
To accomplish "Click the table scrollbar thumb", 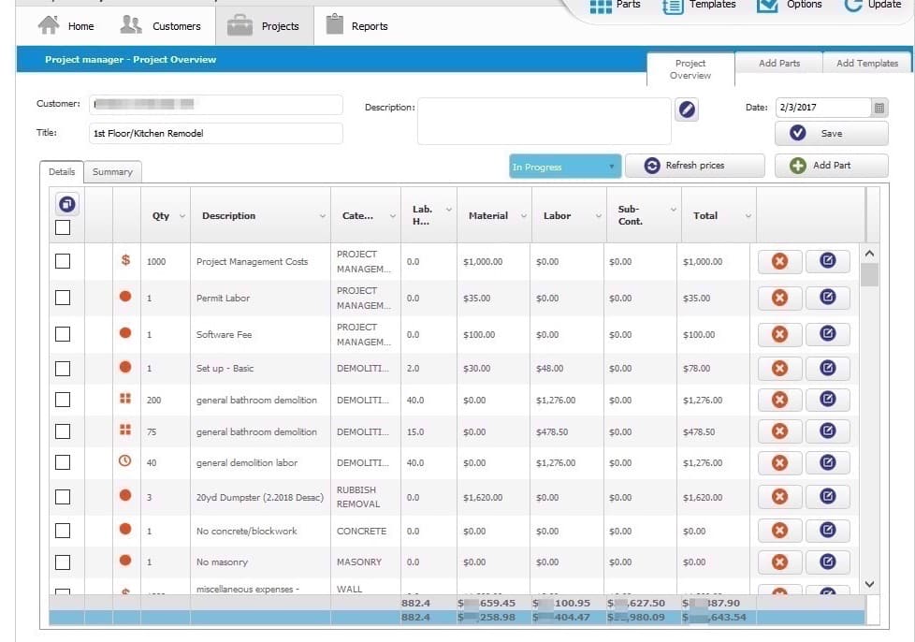I will point(869,275).
